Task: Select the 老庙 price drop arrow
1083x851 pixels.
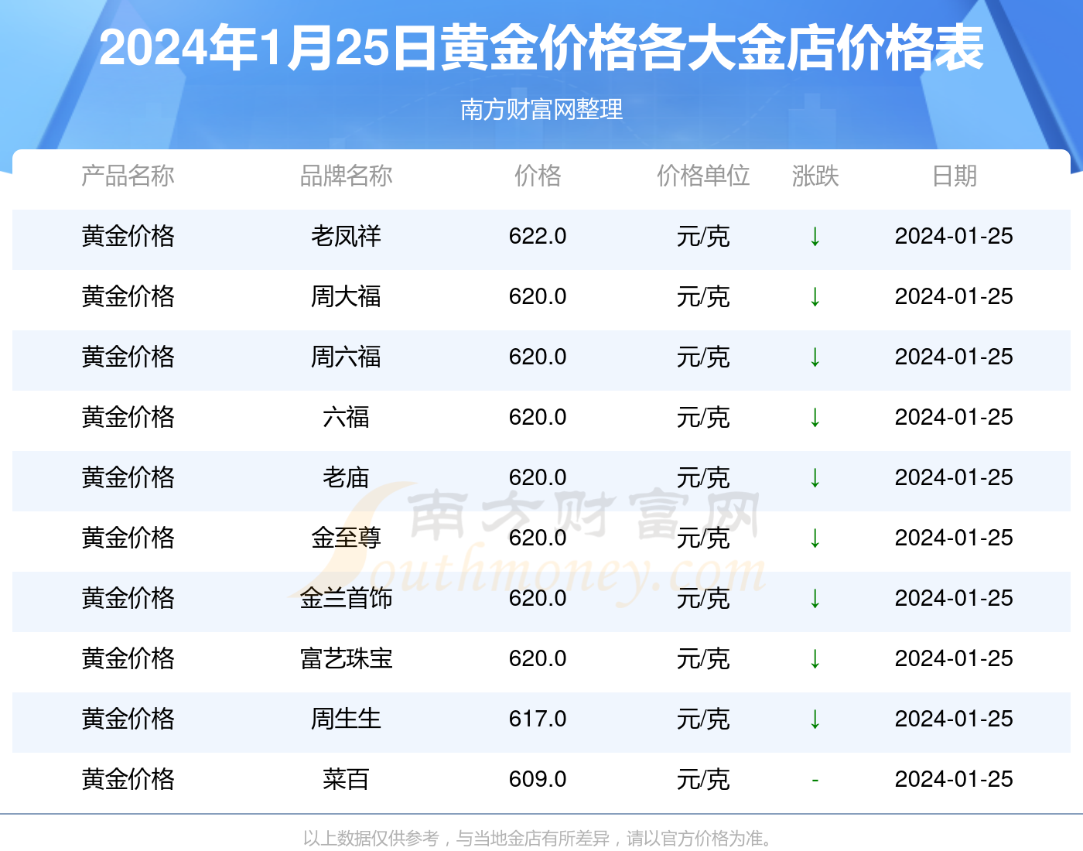Action: tap(815, 478)
